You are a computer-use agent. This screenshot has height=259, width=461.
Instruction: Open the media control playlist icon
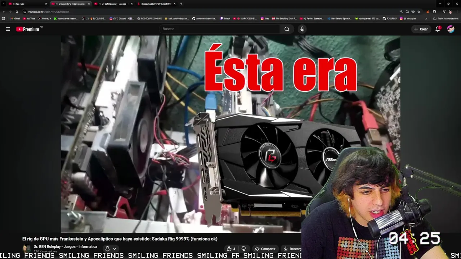444,12
